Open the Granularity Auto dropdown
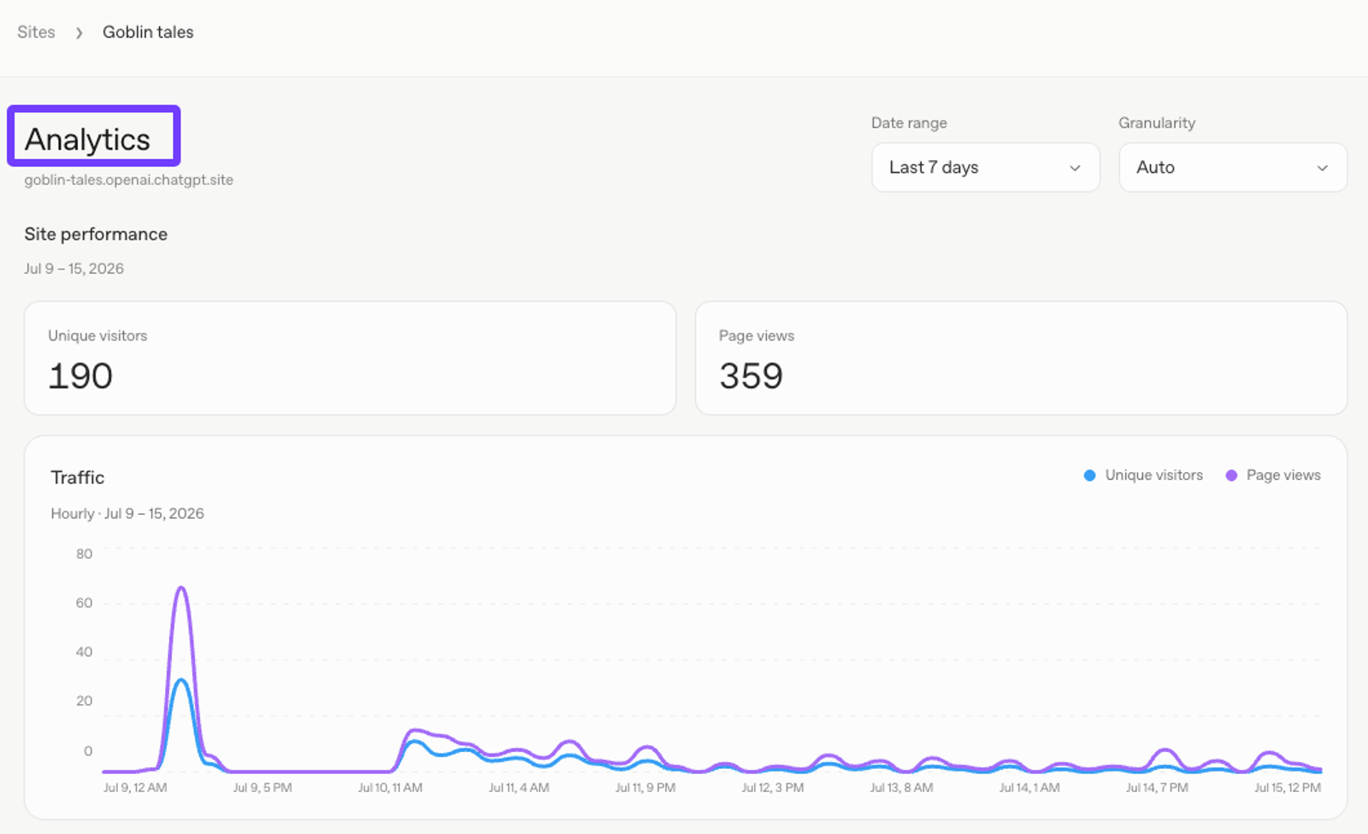The image size is (1368, 834). click(1233, 168)
